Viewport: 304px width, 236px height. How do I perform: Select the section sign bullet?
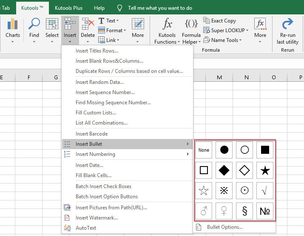[x=244, y=211]
